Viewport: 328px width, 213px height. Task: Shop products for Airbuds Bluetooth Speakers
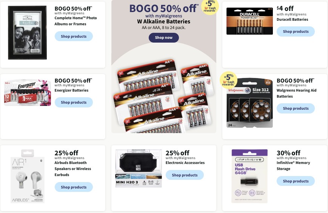pos(74,187)
